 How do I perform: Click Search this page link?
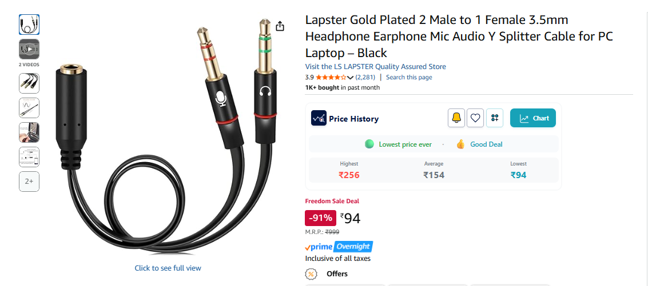(x=409, y=77)
